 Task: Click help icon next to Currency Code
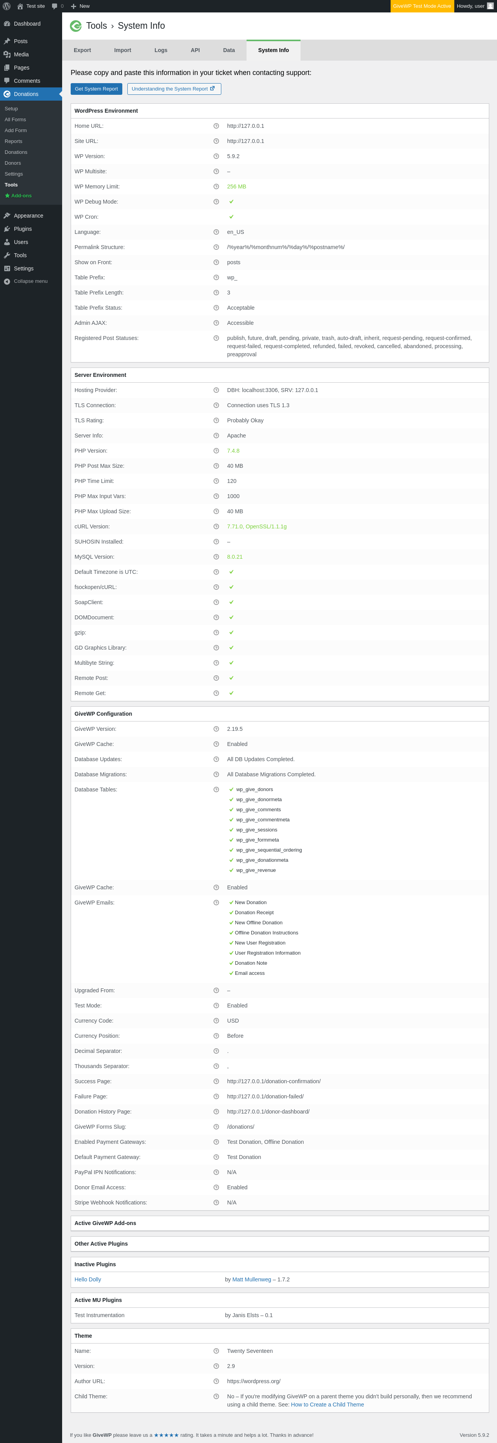[216, 1021]
